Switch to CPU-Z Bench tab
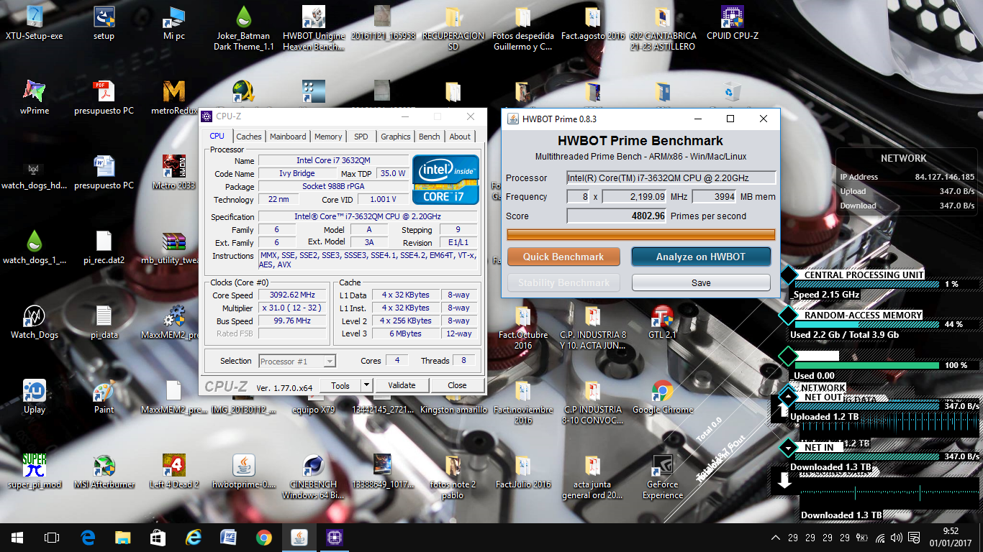Screen dimensions: 983x552 coord(430,137)
